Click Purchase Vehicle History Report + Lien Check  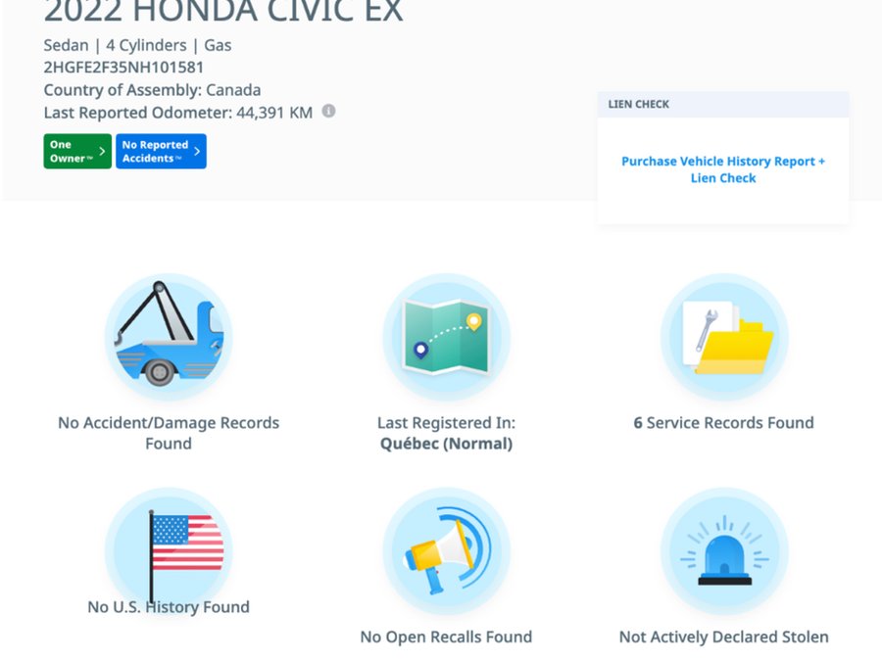[x=723, y=168]
